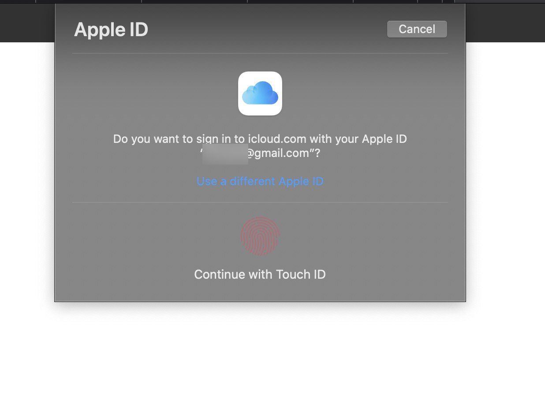Click the Apple ID dialog title
Image resolution: width=545 pixels, height=396 pixels.
point(111,30)
